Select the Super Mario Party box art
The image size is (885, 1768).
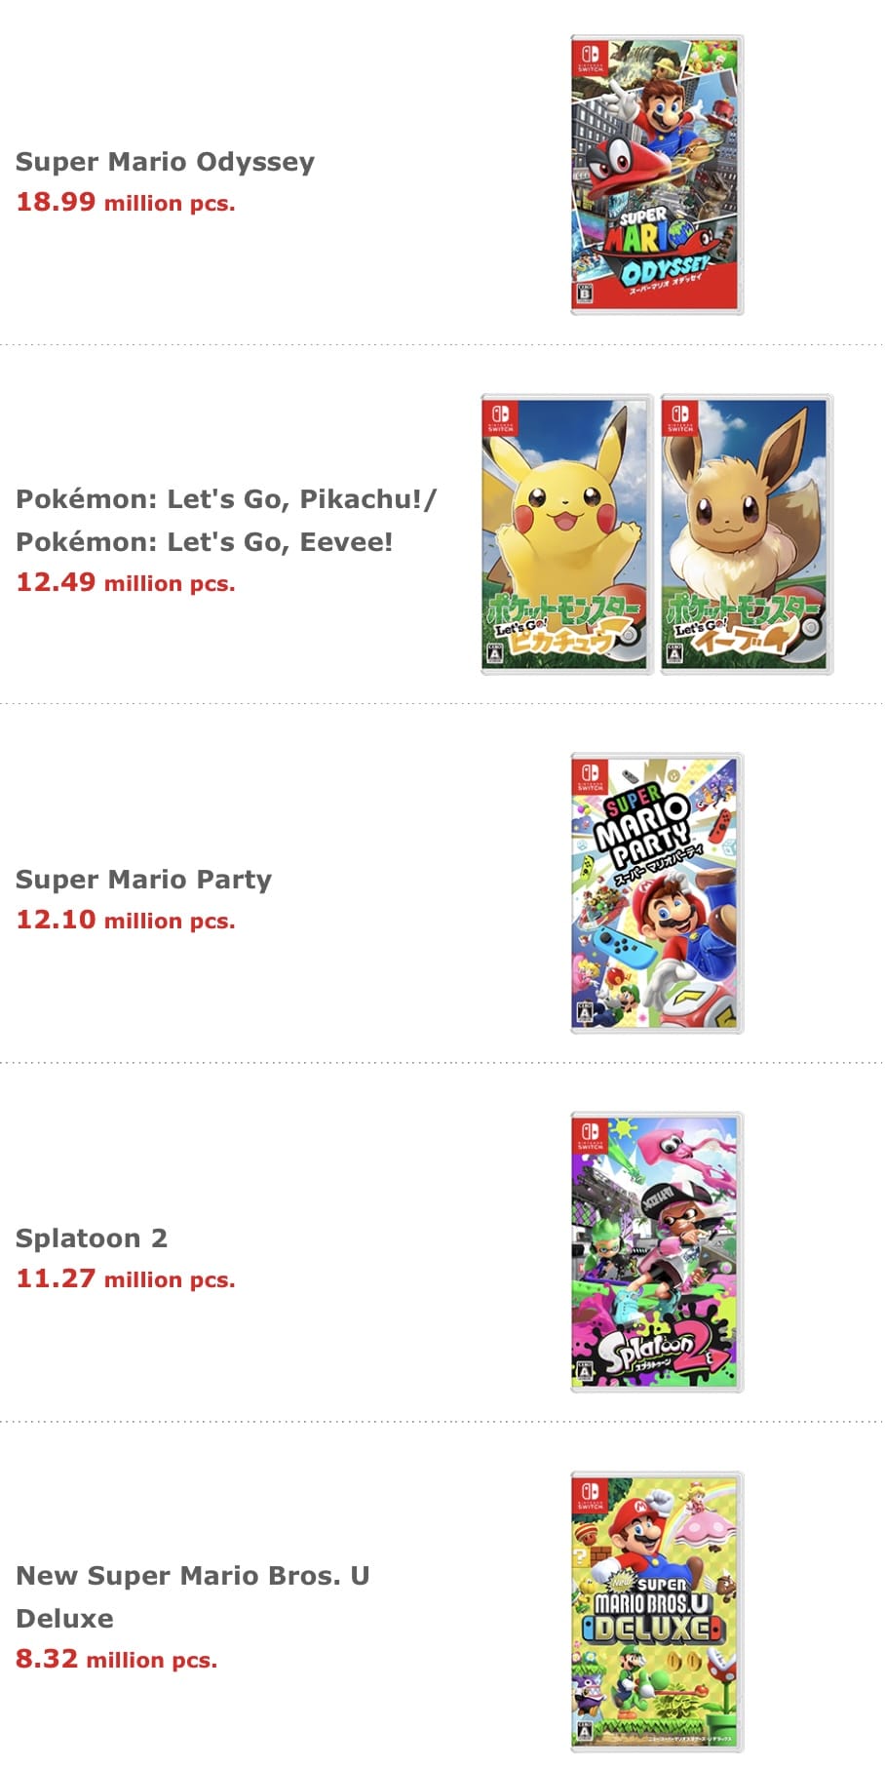point(656,893)
